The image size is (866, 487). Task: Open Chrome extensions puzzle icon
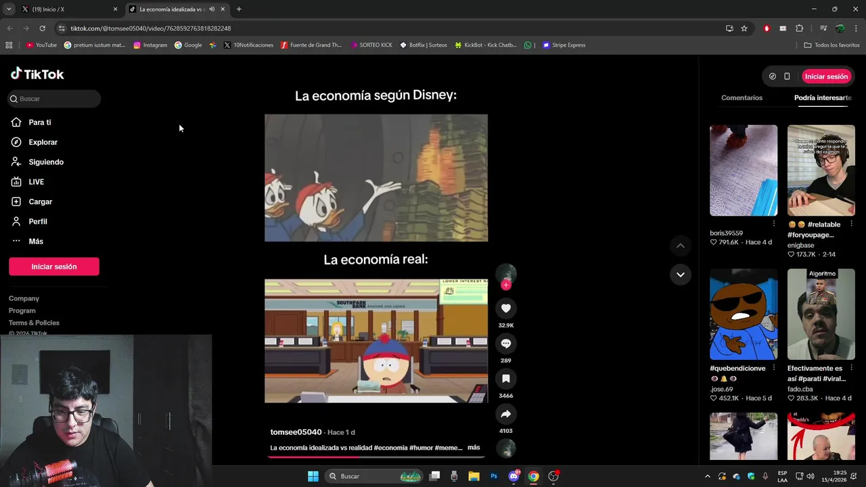[799, 28]
